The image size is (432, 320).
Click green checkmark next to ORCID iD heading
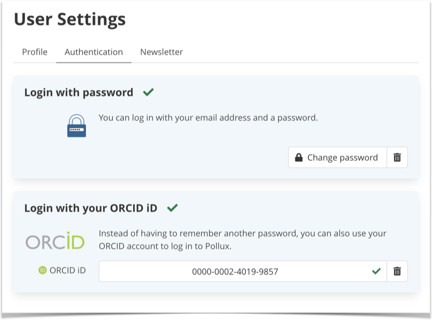point(172,208)
